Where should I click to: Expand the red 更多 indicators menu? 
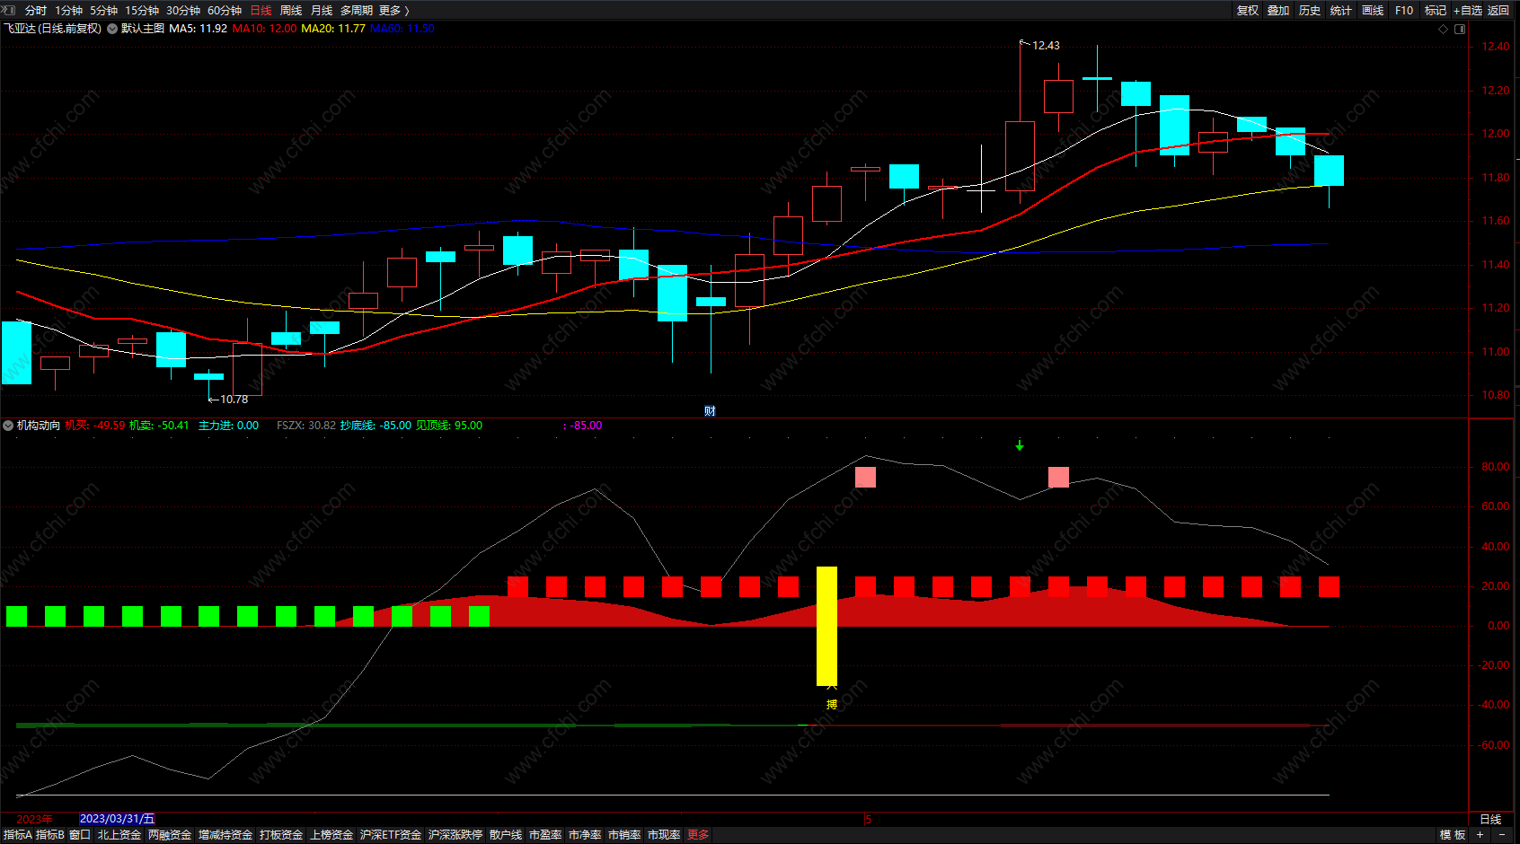coord(698,835)
